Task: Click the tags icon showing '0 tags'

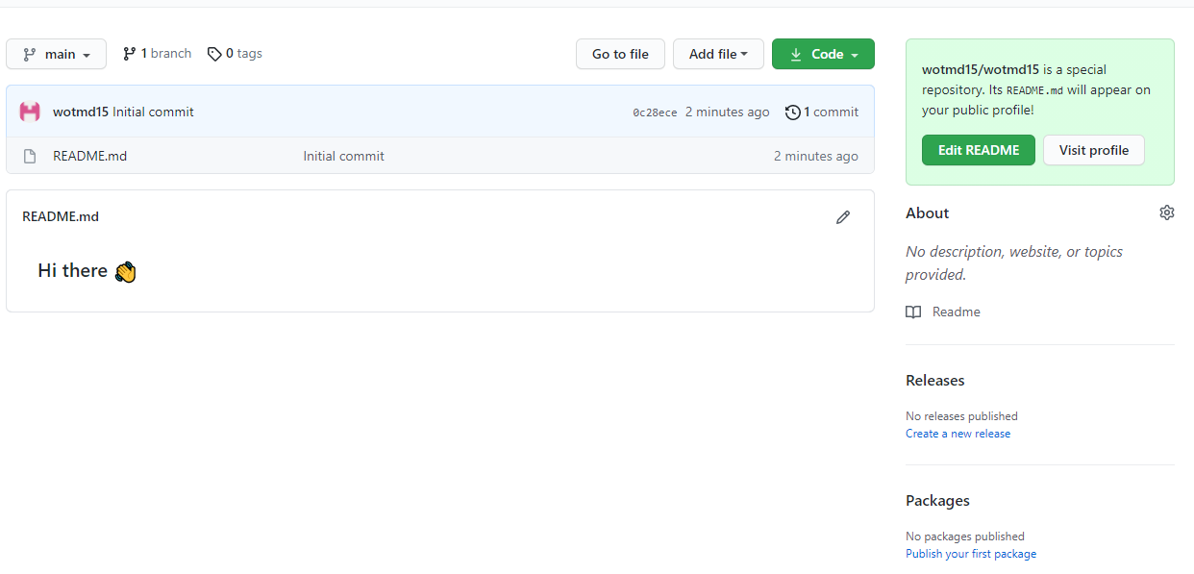Action: click(x=214, y=53)
